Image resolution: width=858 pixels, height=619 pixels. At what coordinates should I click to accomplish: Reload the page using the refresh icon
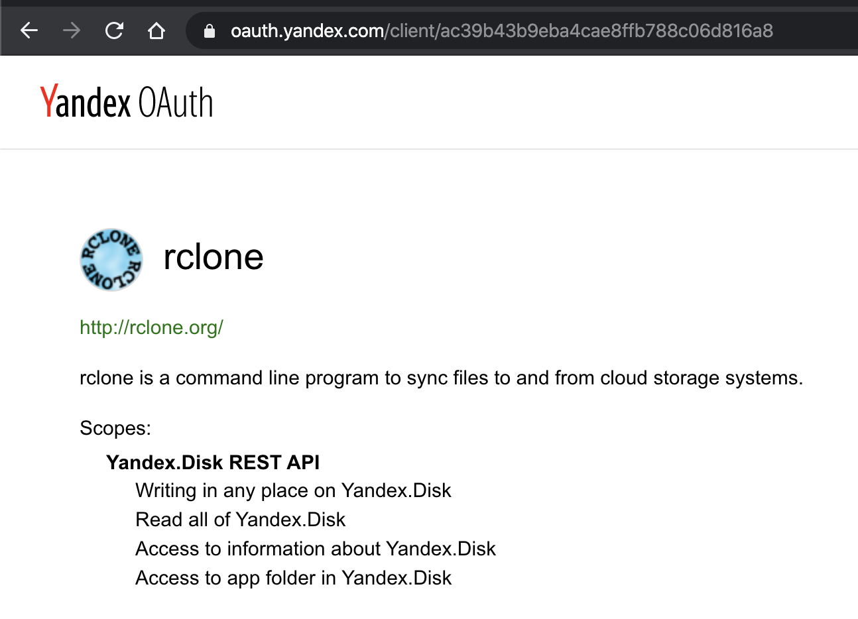(x=114, y=30)
